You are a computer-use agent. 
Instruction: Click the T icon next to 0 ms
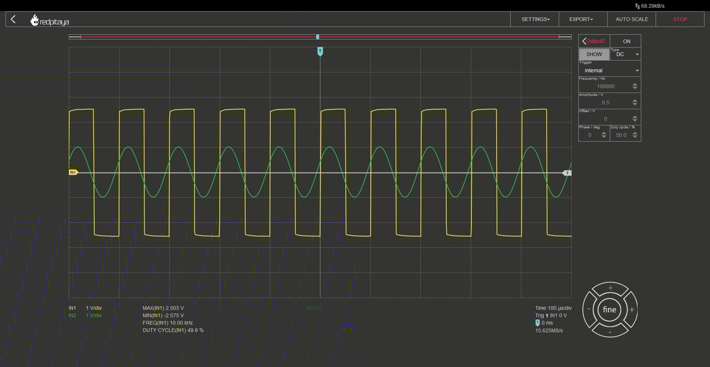click(x=537, y=323)
